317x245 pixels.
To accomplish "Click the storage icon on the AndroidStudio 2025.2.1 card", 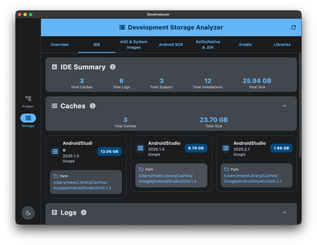I will (x=226, y=148).
